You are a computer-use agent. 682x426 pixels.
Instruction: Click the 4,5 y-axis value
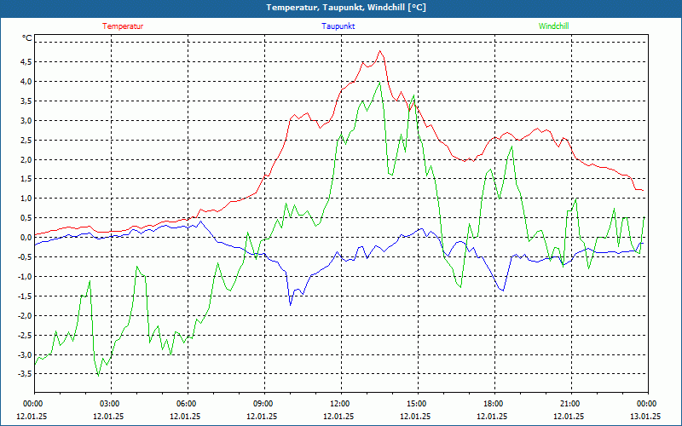point(26,61)
